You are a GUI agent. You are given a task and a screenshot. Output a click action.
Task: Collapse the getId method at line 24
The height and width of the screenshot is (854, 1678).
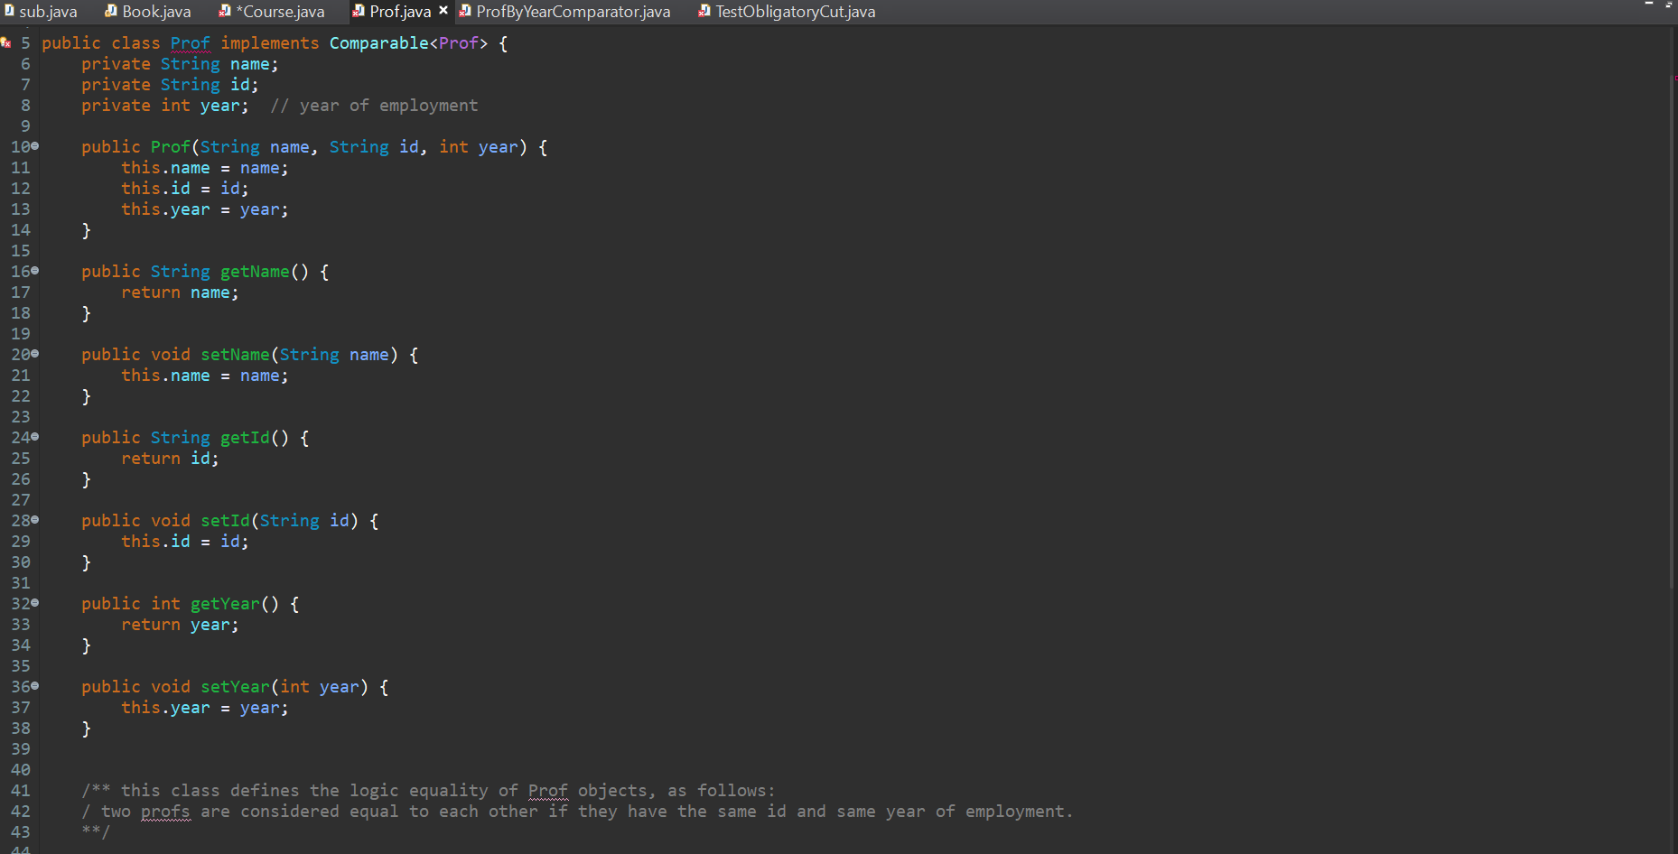pos(35,437)
